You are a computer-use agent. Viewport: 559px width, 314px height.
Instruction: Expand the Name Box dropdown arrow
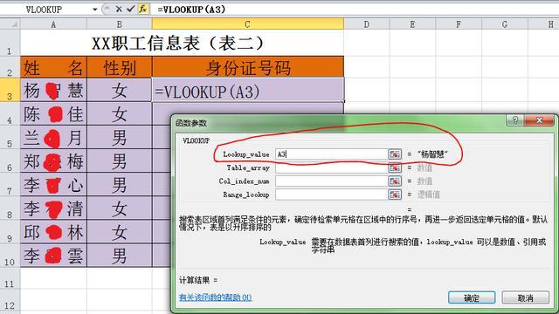click(x=95, y=10)
